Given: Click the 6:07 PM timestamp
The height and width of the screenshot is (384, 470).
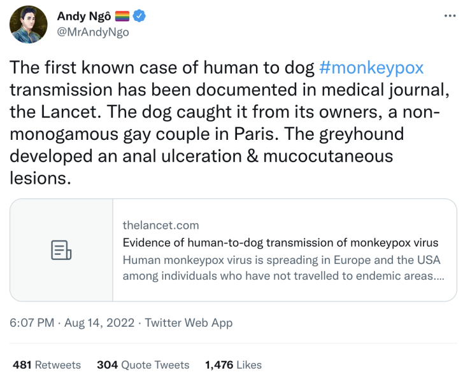Looking at the screenshot, I should click(32, 322).
